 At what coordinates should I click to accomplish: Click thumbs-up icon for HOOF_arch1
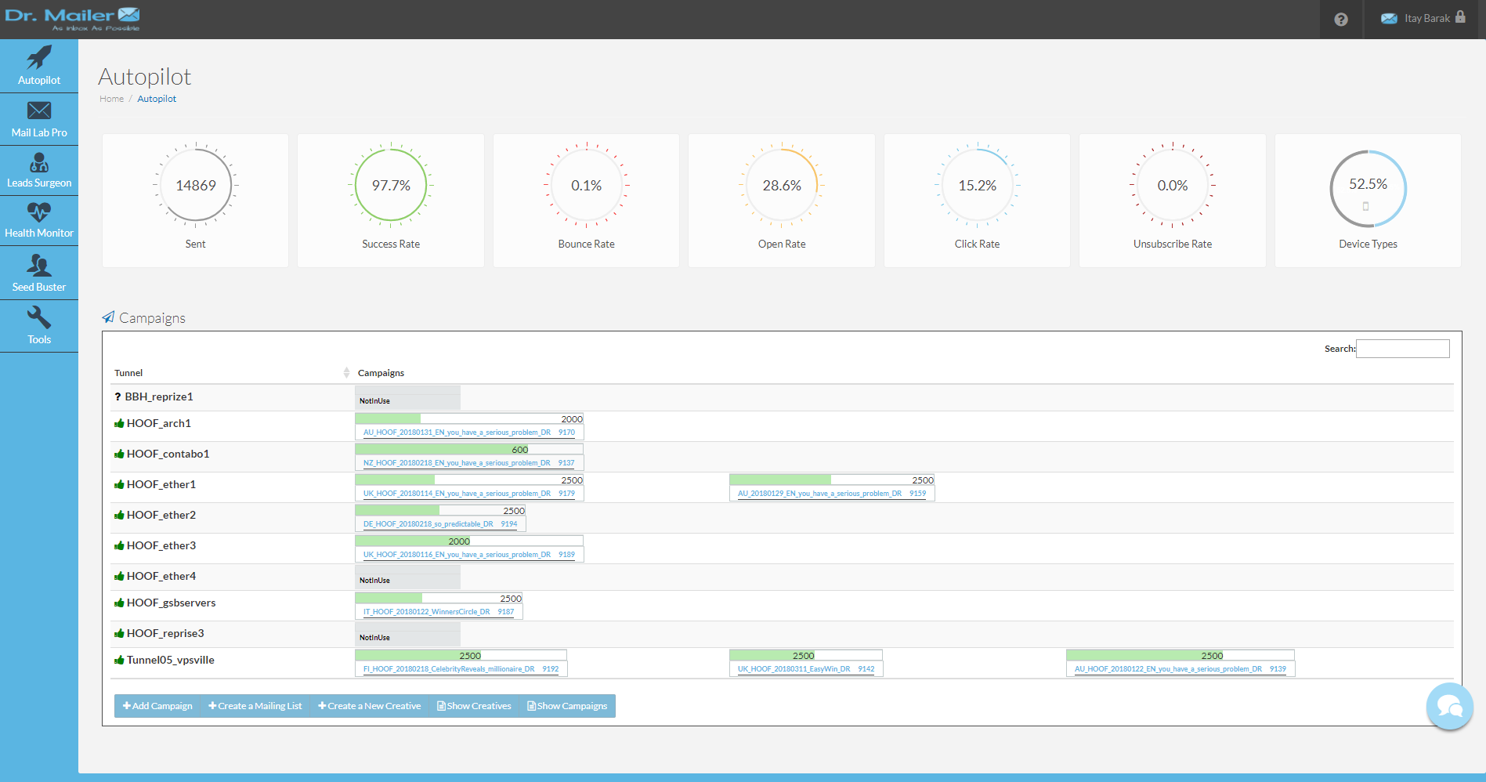(x=119, y=424)
